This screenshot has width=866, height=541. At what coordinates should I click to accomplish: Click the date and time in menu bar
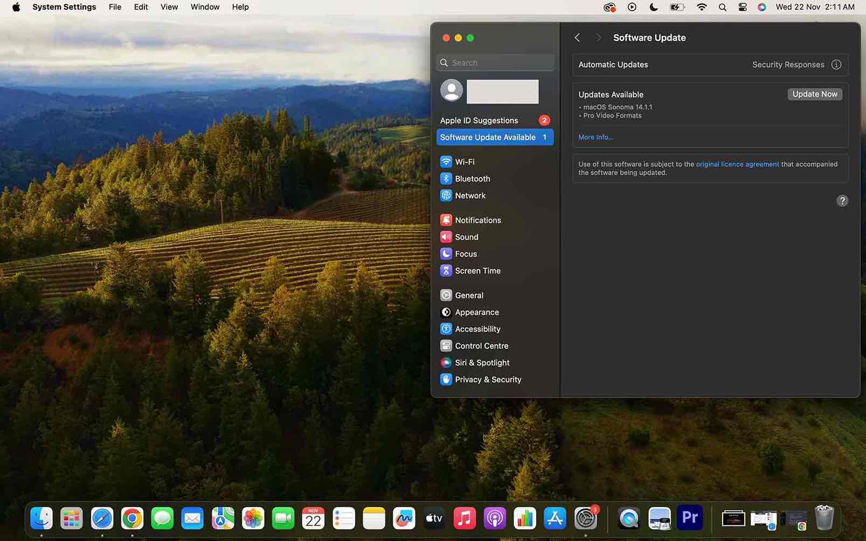tap(815, 7)
